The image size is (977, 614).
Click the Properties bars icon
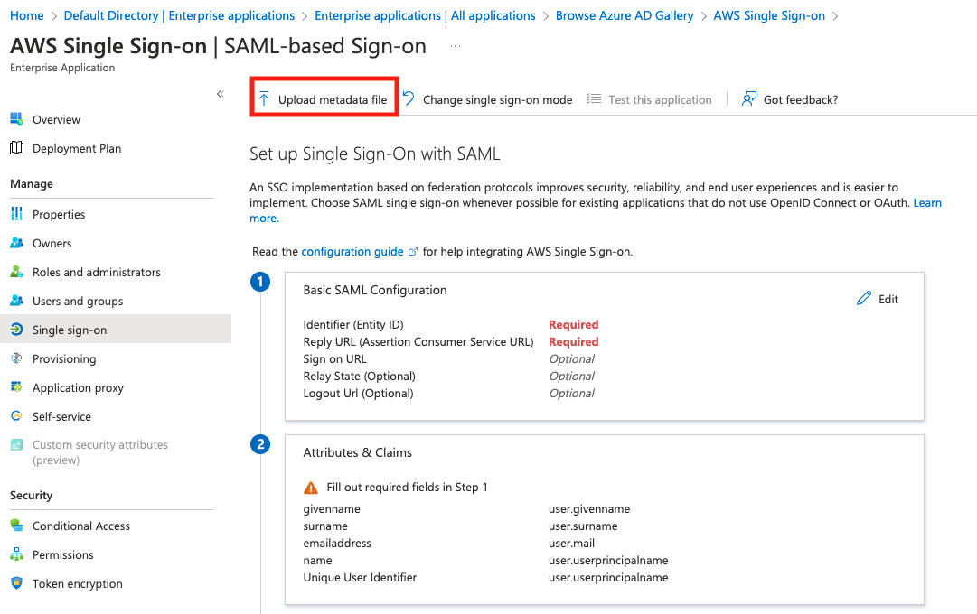click(x=16, y=214)
